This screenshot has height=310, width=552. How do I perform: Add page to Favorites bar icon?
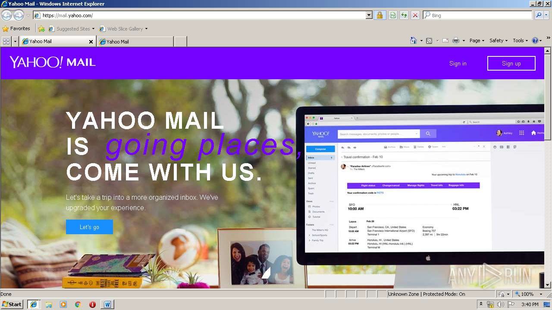pos(41,29)
